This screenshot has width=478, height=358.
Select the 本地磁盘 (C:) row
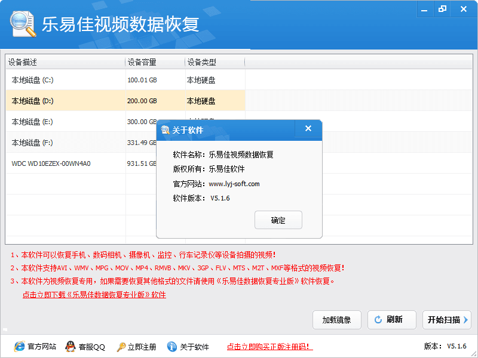[125, 80]
